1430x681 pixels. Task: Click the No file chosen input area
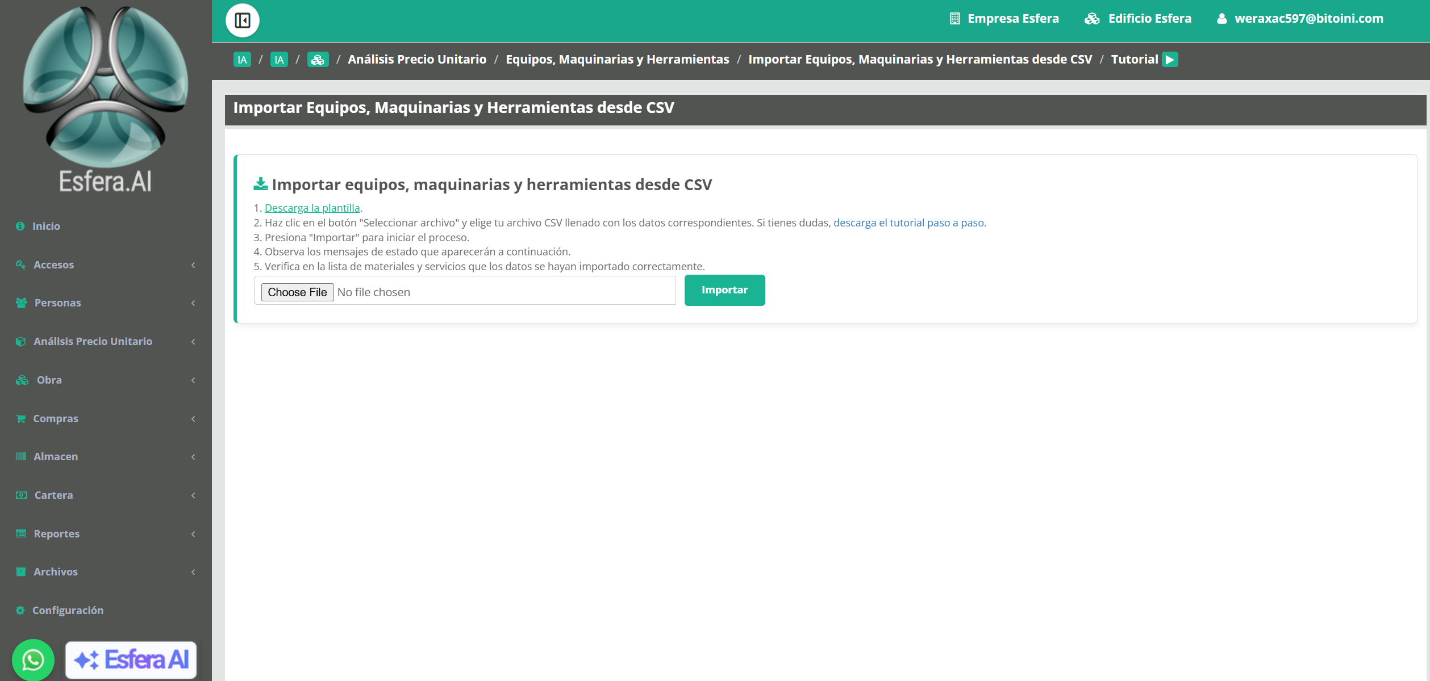(x=465, y=291)
